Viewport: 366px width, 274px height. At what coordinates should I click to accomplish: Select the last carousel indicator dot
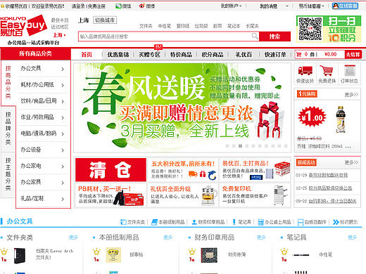click(286, 145)
